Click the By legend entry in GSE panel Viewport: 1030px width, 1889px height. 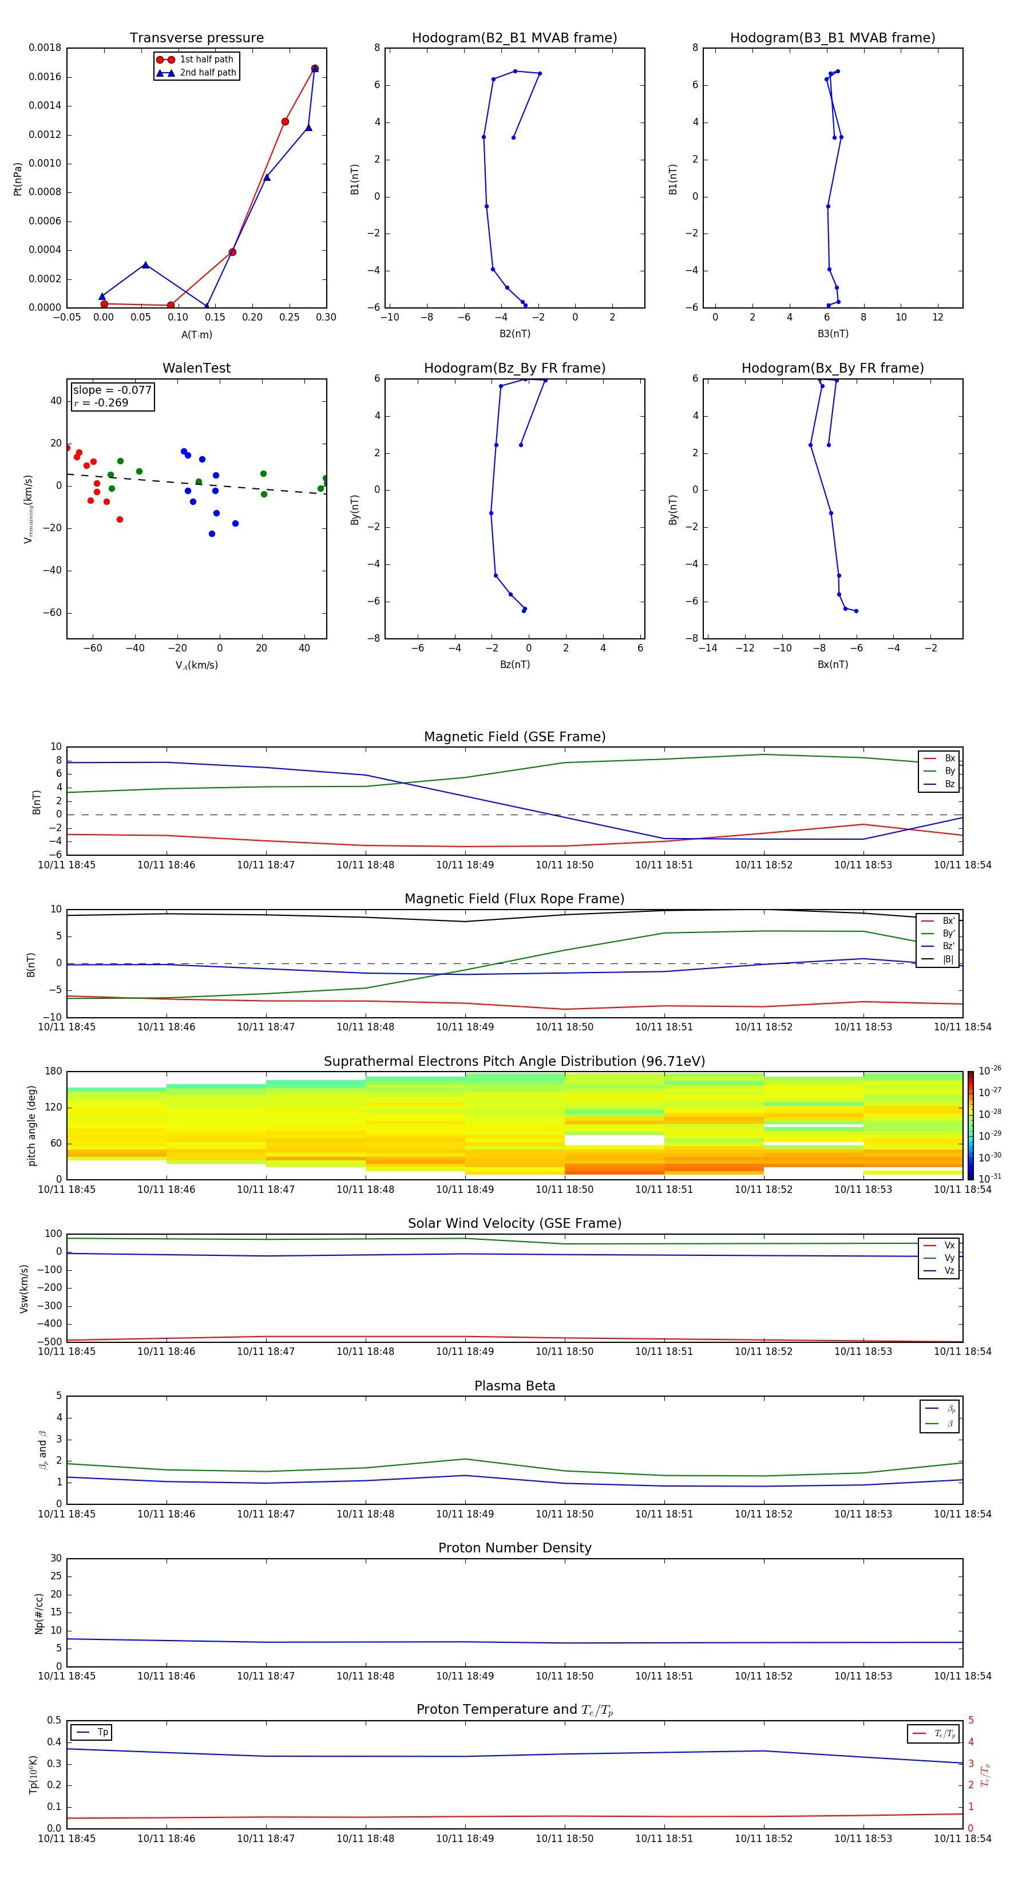click(x=939, y=772)
